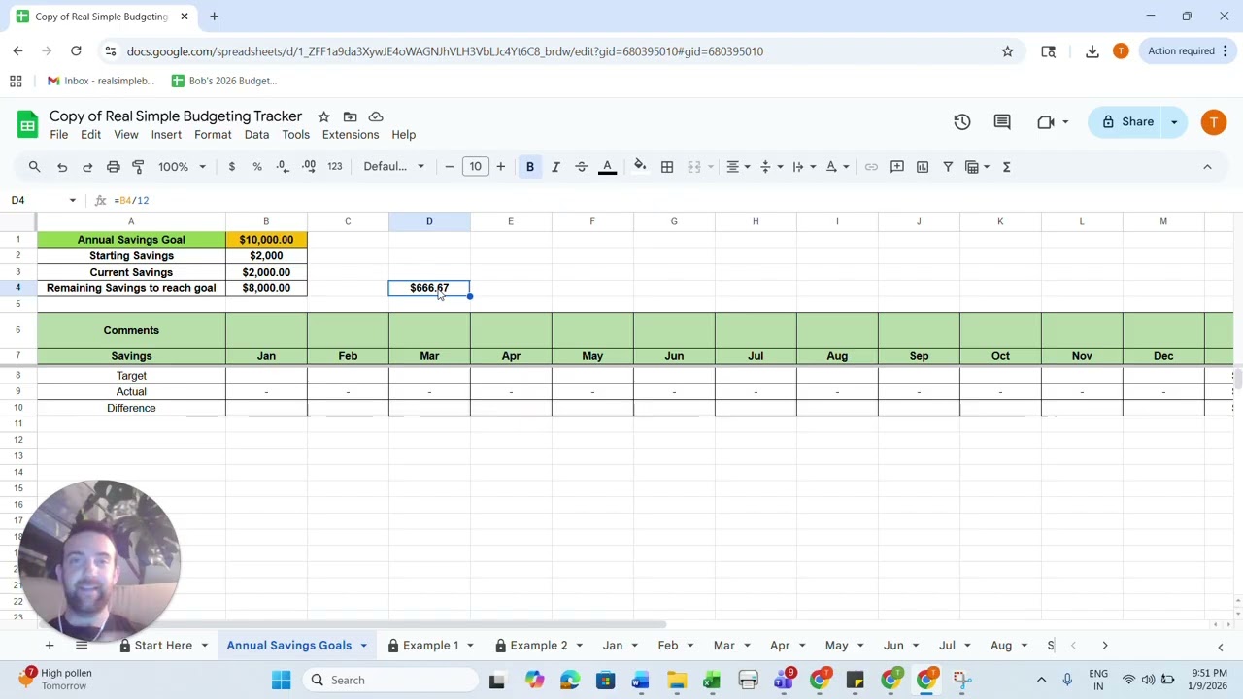Open horizontal align dropdown
This screenshot has height=699, width=1243.
[x=738, y=167]
